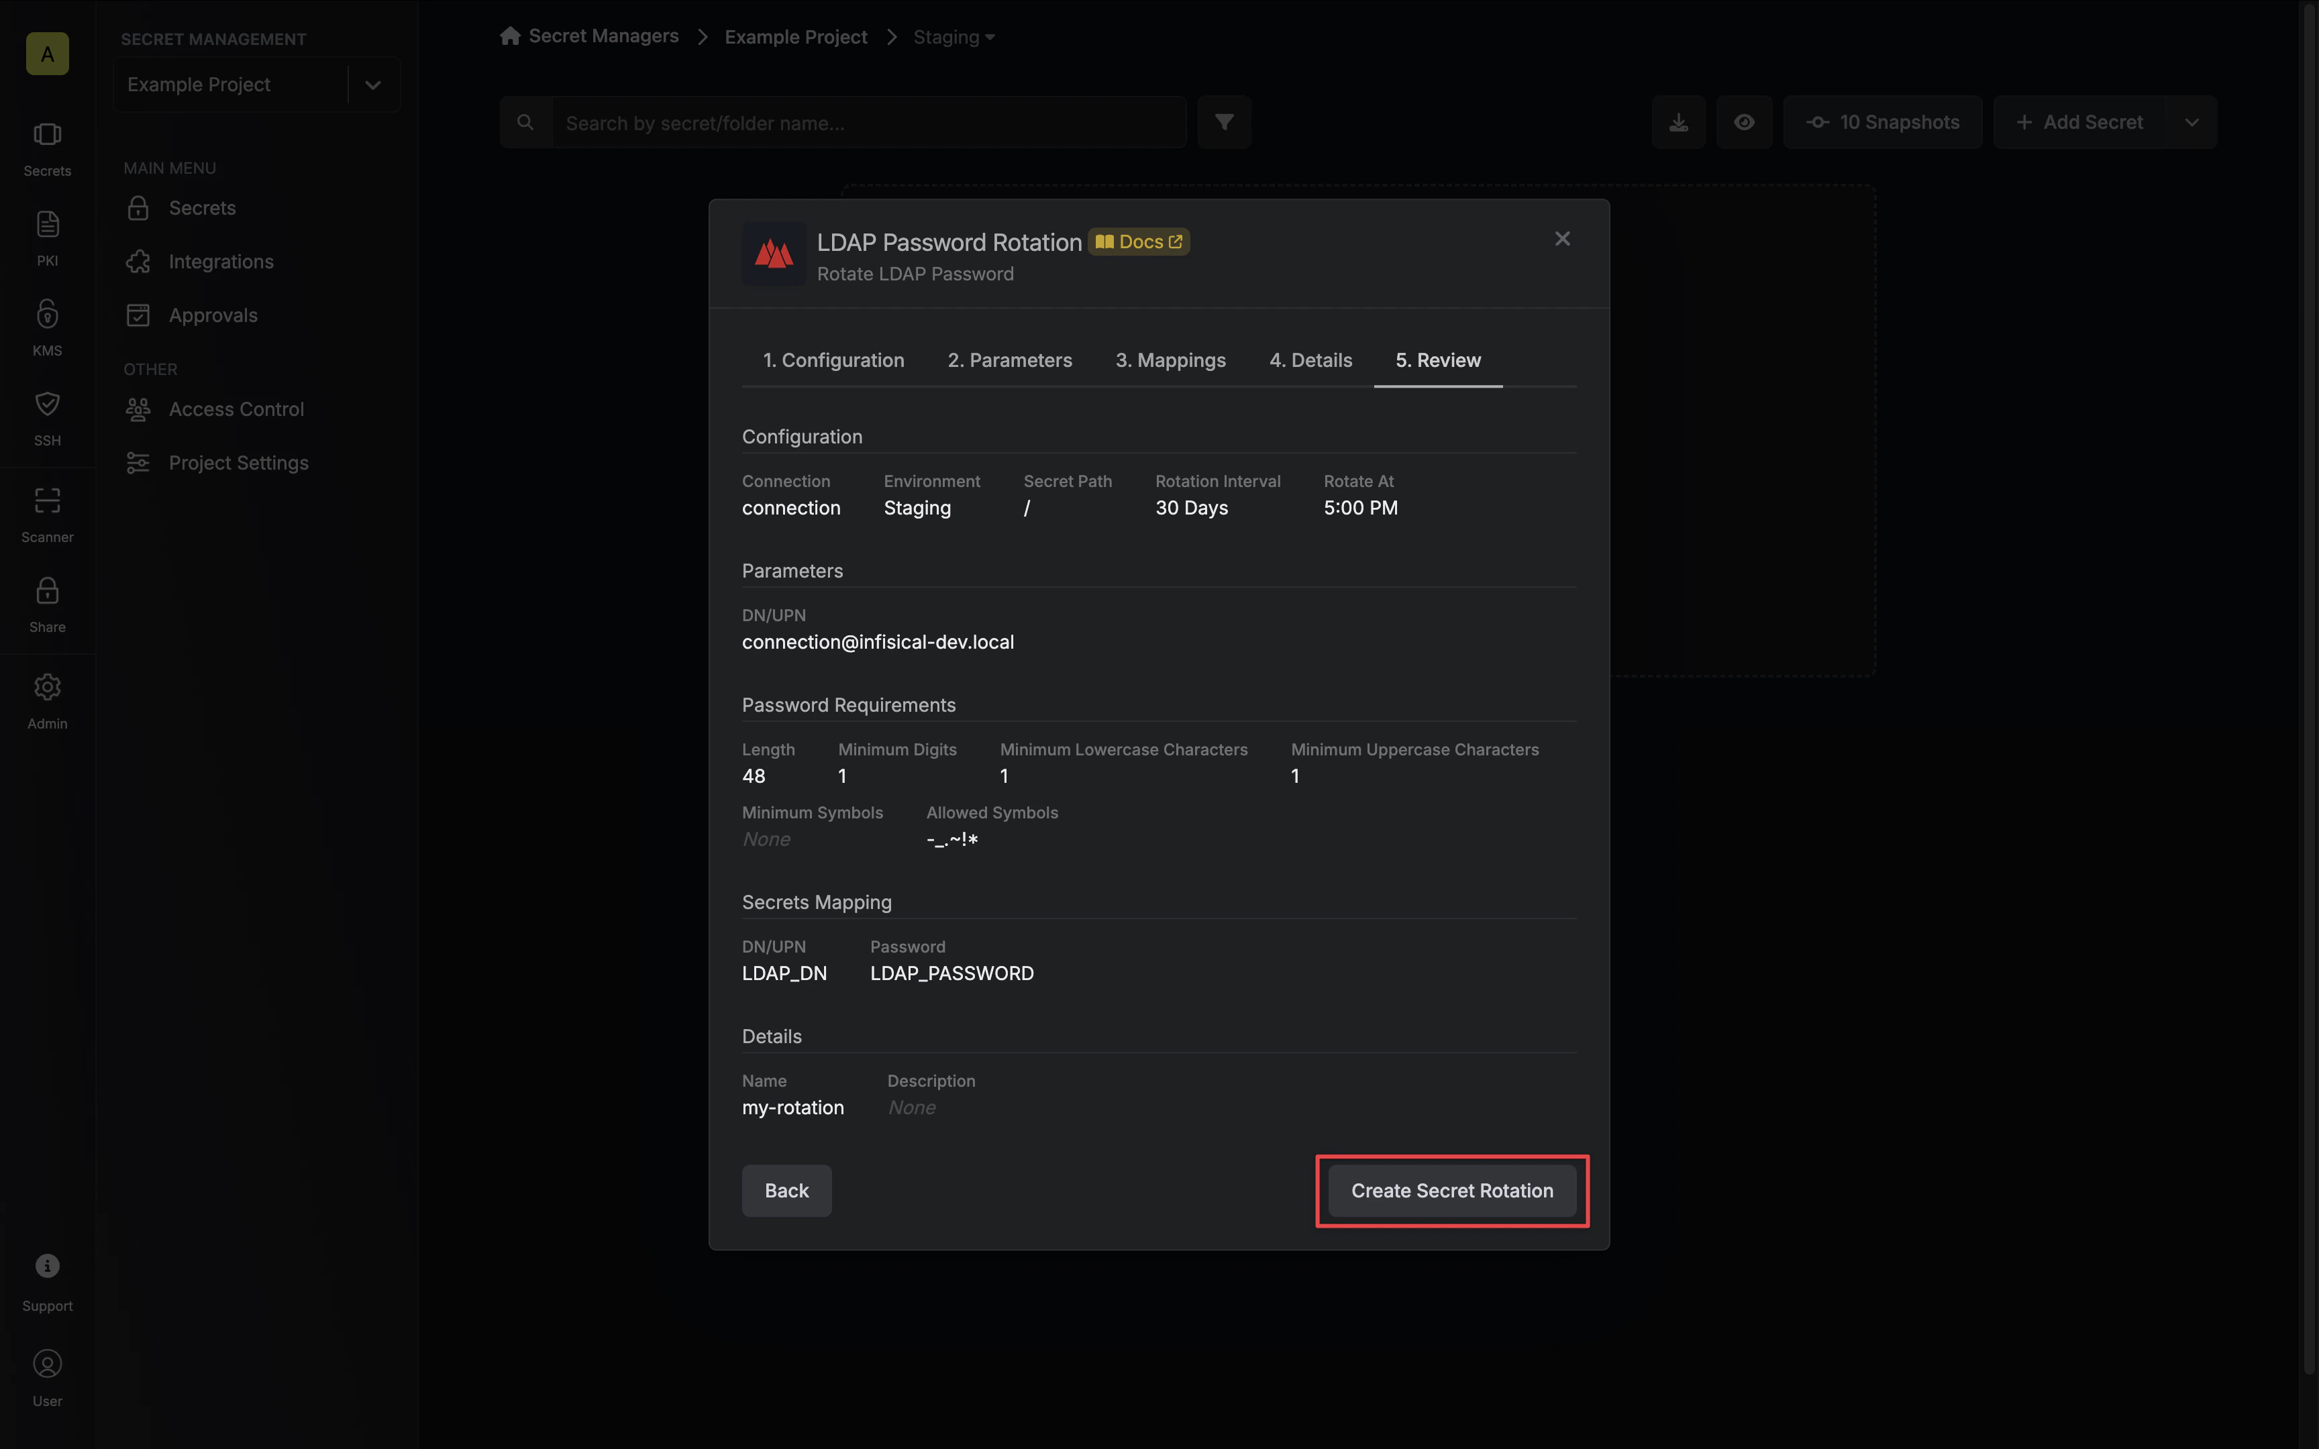The image size is (2319, 1449).
Task: Click the Back button
Action: click(786, 1190)
